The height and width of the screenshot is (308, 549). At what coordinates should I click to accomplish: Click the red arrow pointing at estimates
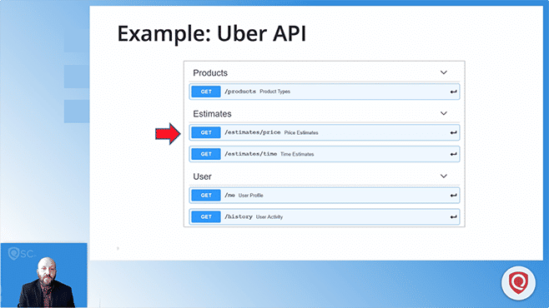click(x=168, y=133)
